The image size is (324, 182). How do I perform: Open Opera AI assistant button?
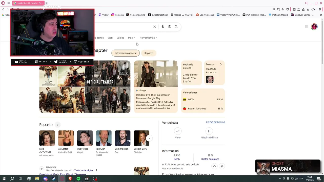pos(314,9)
